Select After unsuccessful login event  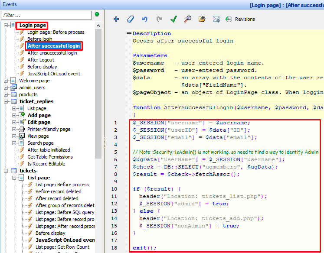[x=52, y=53]
